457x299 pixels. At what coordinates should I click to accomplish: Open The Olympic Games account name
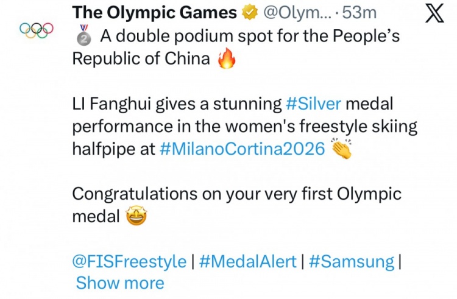click(154, 13)
